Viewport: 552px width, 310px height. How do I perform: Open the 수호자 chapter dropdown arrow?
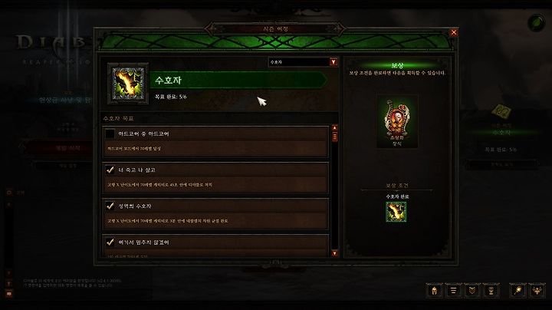[x=333, y=62]
